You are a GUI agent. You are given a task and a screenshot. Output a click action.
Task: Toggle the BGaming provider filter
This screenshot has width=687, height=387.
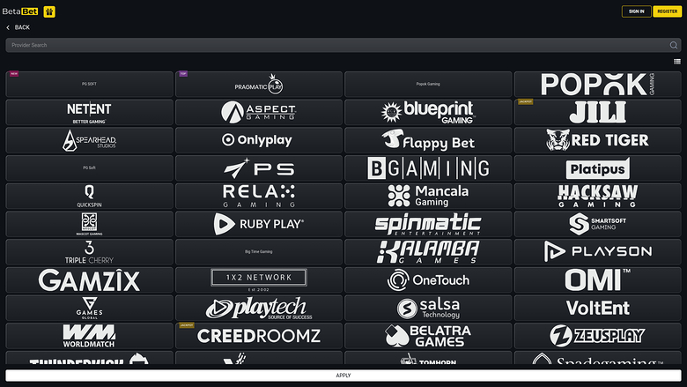coord(427,167)
